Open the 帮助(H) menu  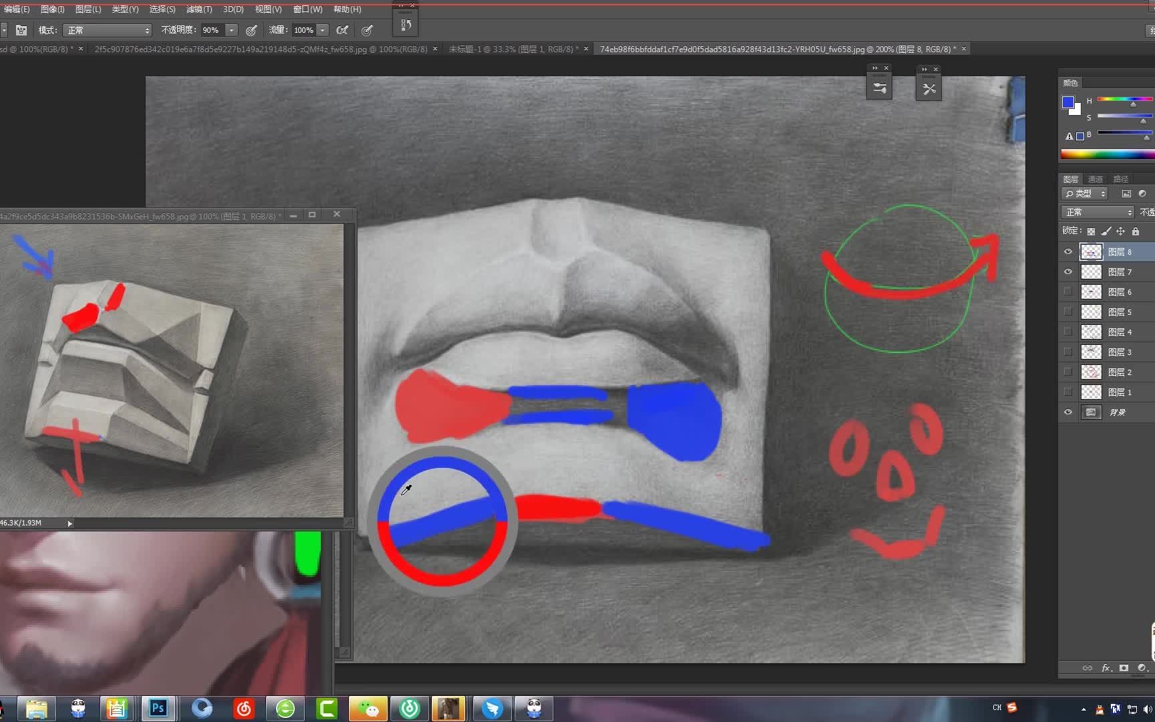347,9
